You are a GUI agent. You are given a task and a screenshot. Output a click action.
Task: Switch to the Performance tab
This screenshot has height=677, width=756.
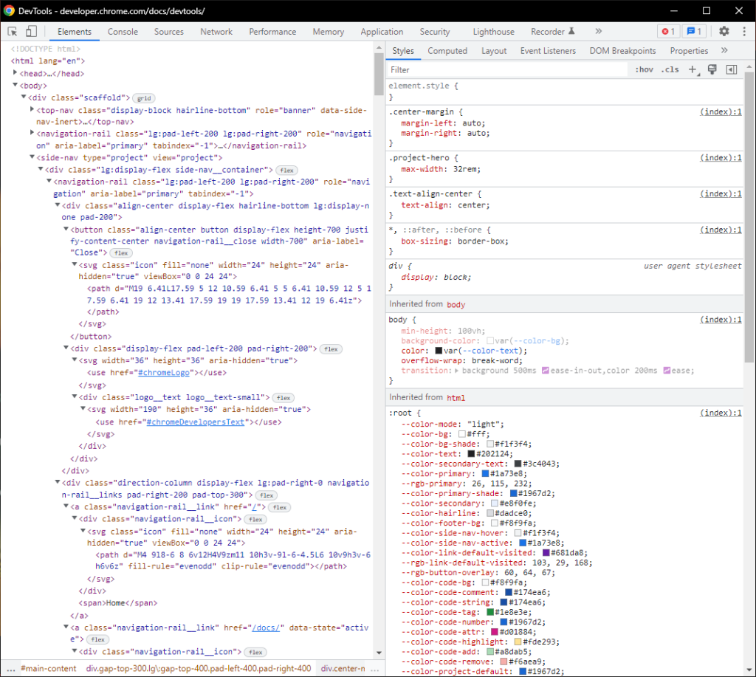[x=272, y=32]
